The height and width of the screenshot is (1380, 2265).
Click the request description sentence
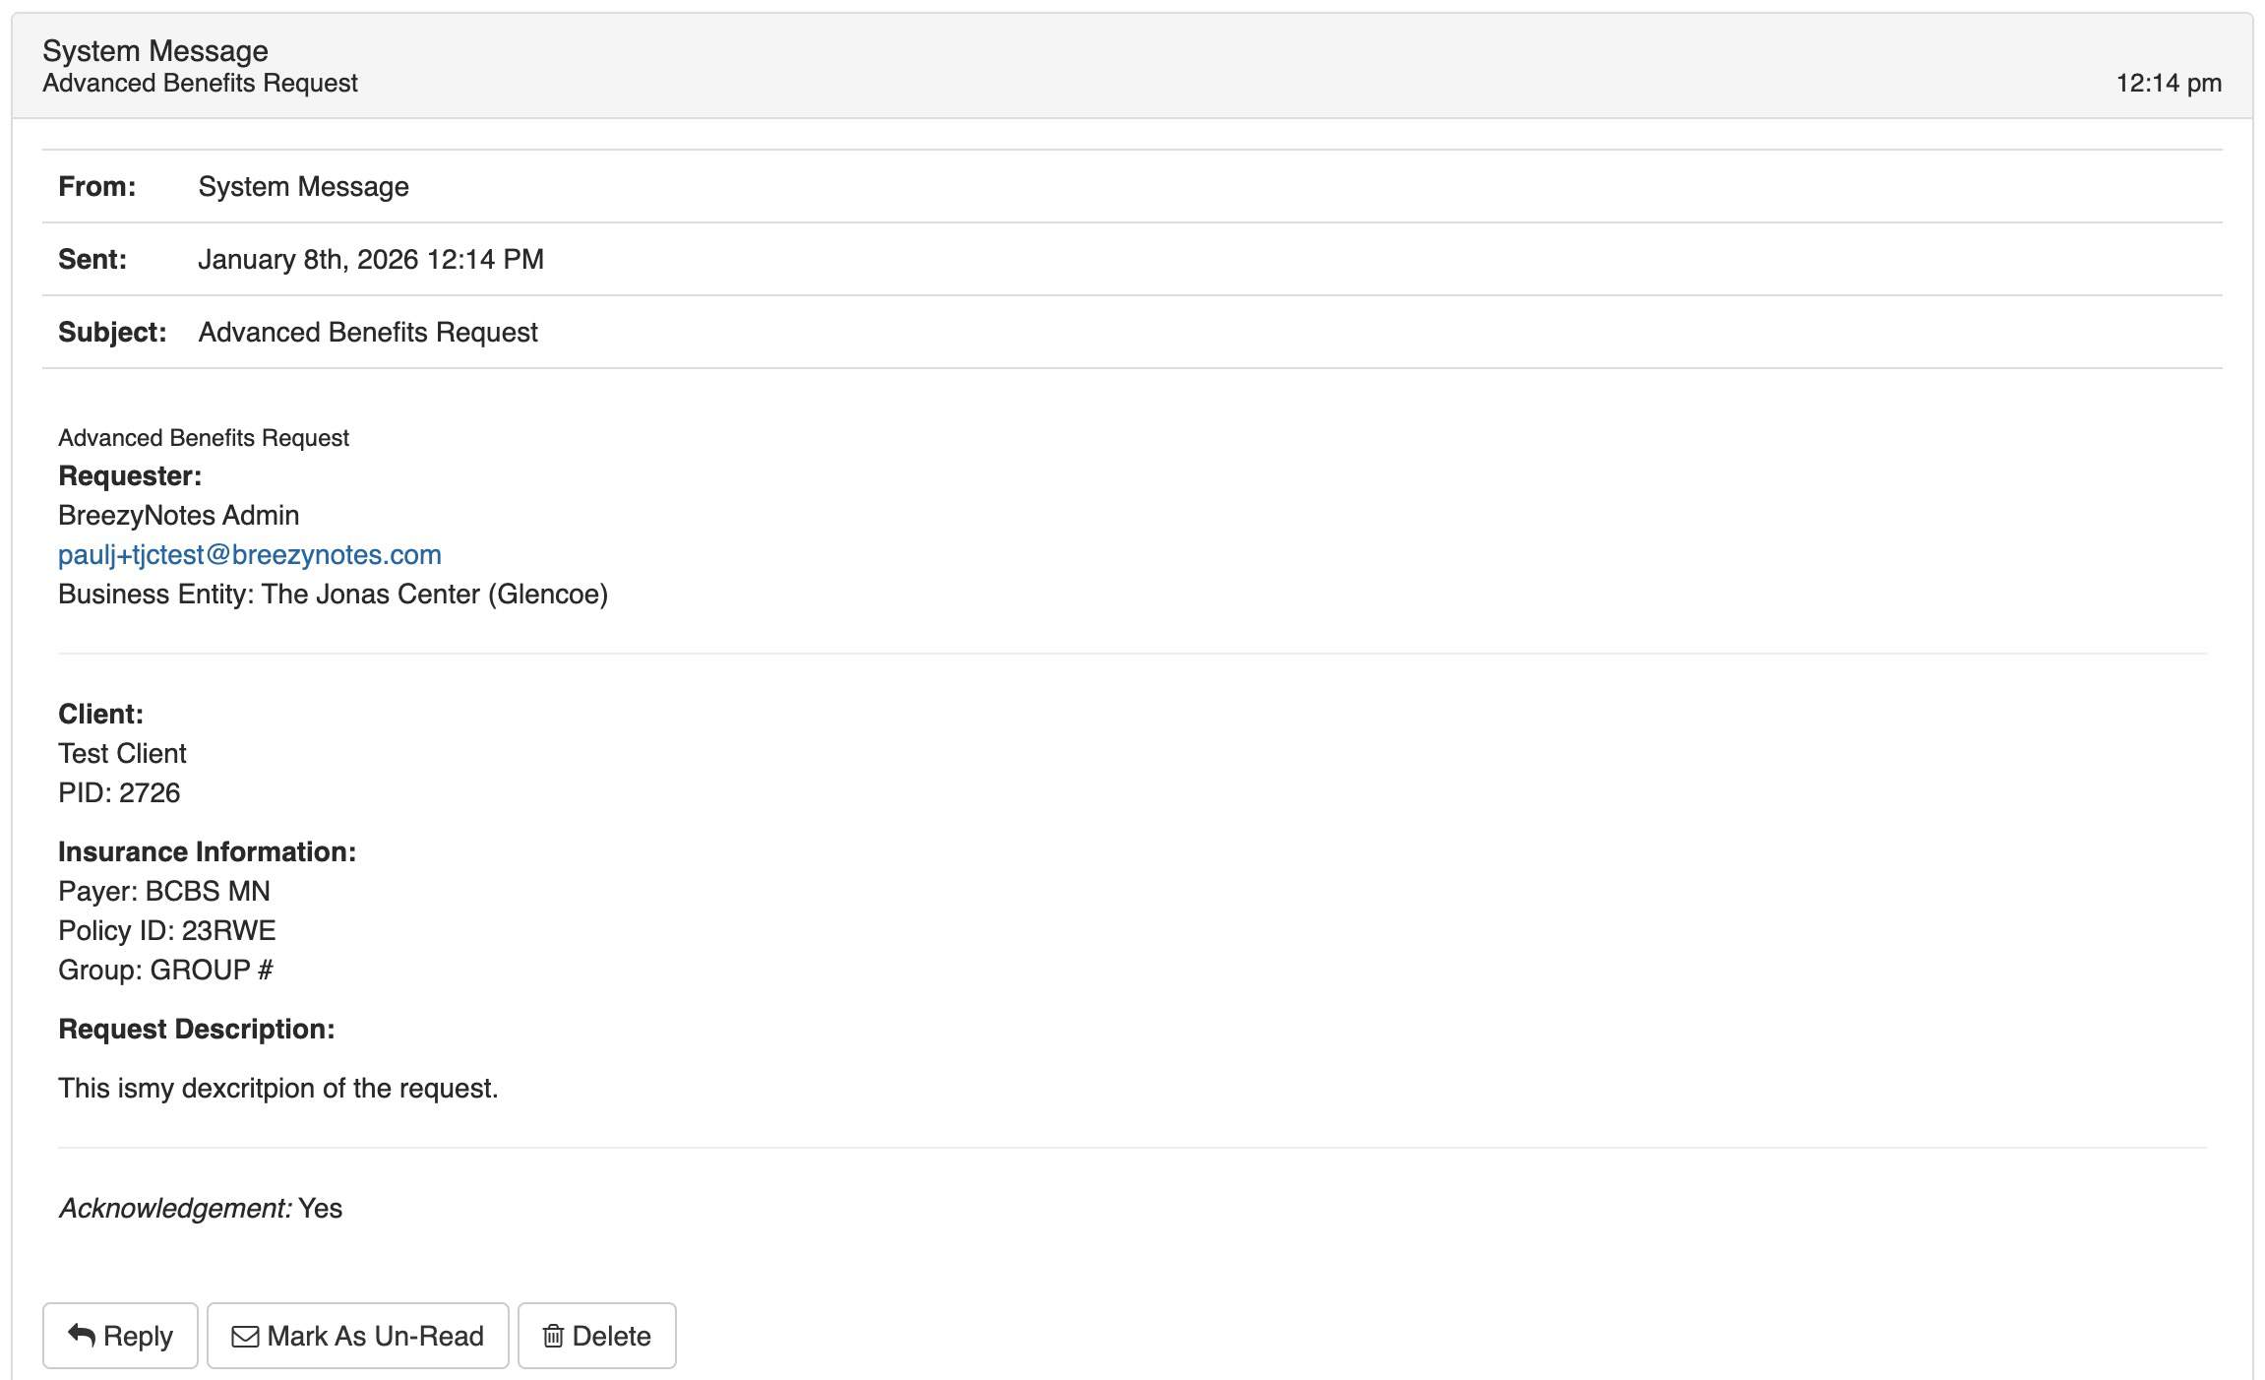pyautogui.click(x=277, y=1089)
